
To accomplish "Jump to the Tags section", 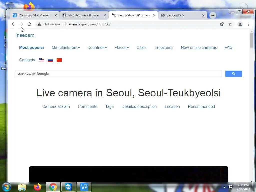I will pyautogui.click(x=109, y=106).
